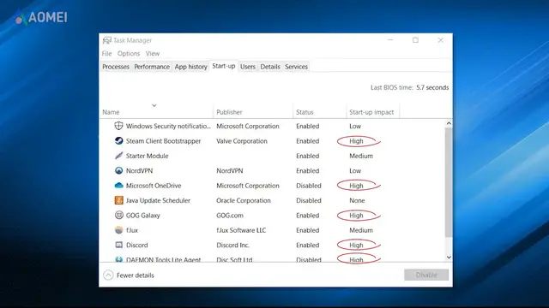Image resolution: width=549 pixels, height=308 pixels.
Task: Select the Java Update Scheduler name
Action: click(158, 200)
